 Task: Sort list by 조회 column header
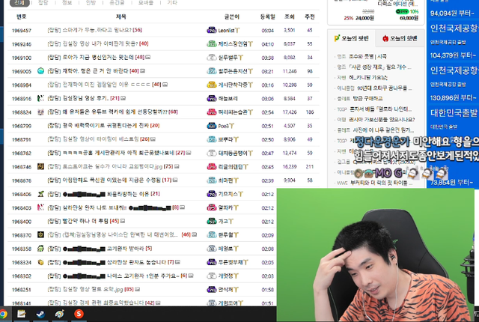pos(288,15)
